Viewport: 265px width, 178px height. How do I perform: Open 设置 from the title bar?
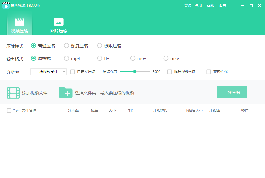(x=223, y=5)
